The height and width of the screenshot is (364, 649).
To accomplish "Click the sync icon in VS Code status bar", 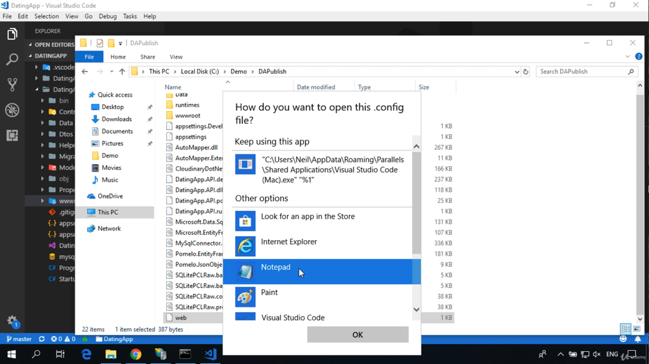I will click(42, 339).
